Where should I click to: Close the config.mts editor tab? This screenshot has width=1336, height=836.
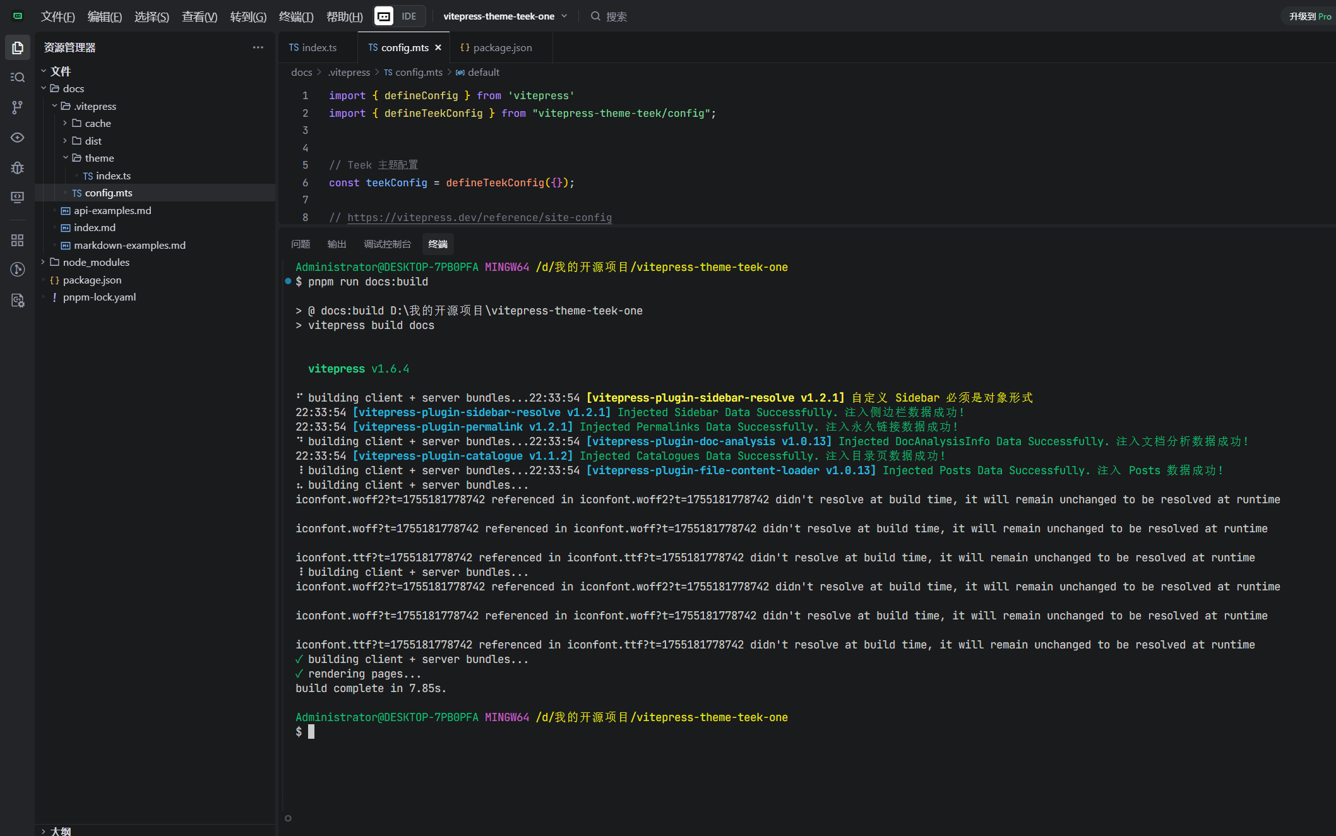click(x=438, y=47)
